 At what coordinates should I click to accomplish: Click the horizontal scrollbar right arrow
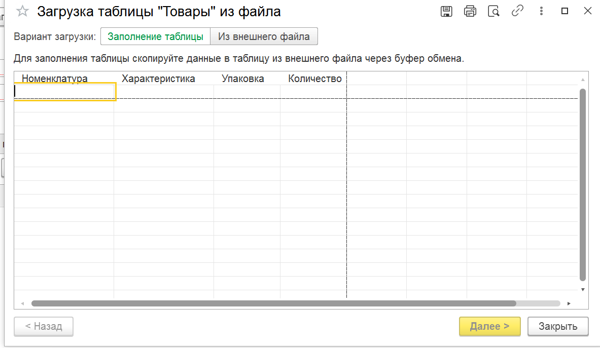(x=569, y=303)
